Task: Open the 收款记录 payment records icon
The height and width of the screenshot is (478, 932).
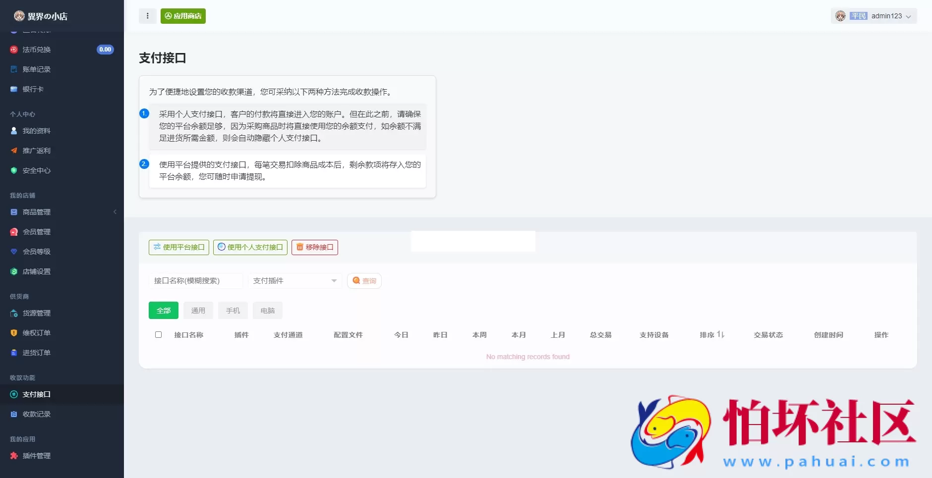Action: (x=13, y=414)
